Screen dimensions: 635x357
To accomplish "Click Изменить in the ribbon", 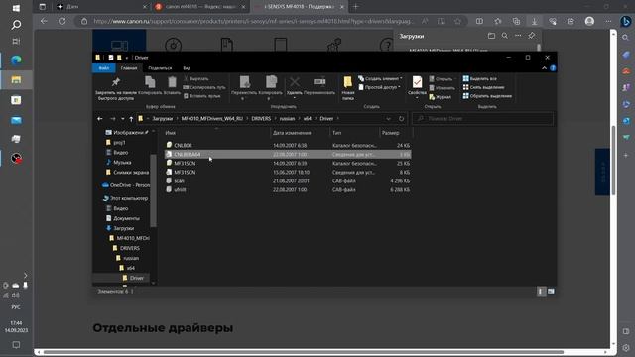I will (x=442, y=88).
